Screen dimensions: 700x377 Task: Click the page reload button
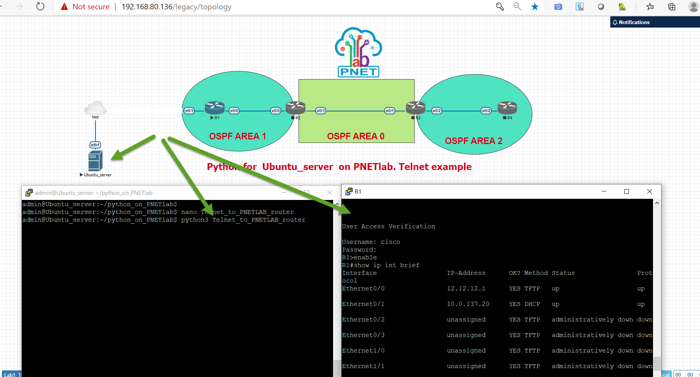click(40, 7)
